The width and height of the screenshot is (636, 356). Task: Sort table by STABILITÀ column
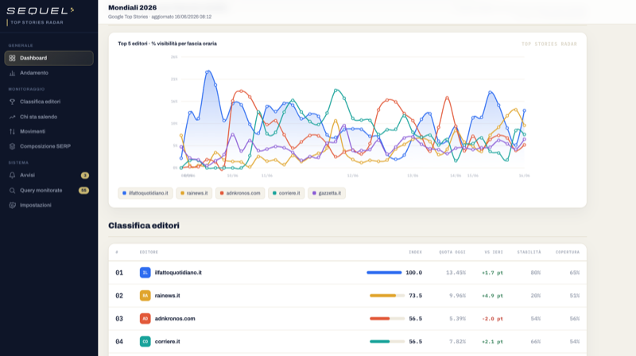529,252
